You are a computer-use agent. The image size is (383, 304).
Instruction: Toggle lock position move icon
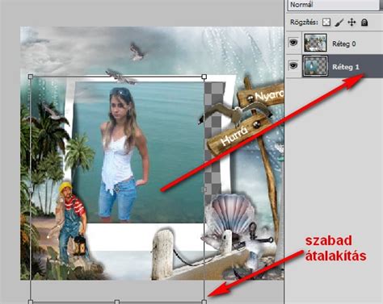pos(351,23)
